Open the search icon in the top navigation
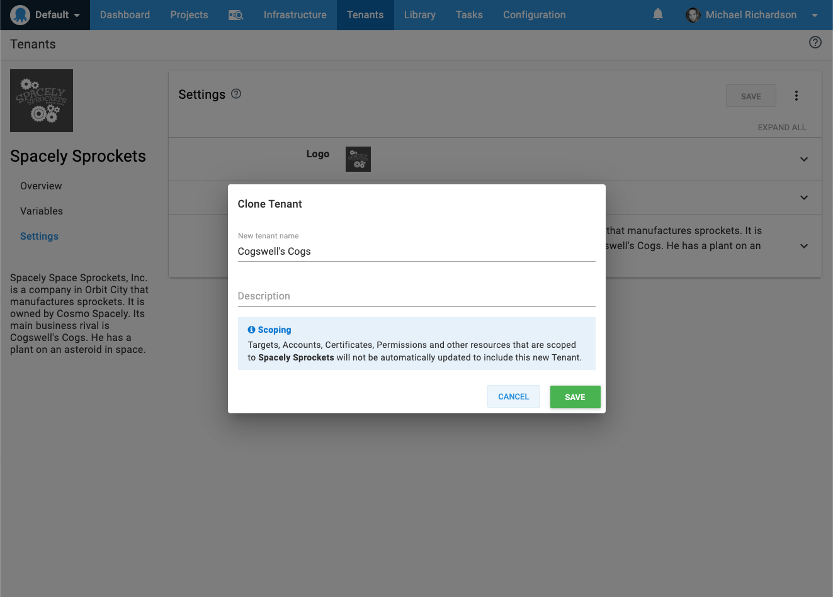The width and height of the screenshot is (833, 597). click(x=236, y=14)
